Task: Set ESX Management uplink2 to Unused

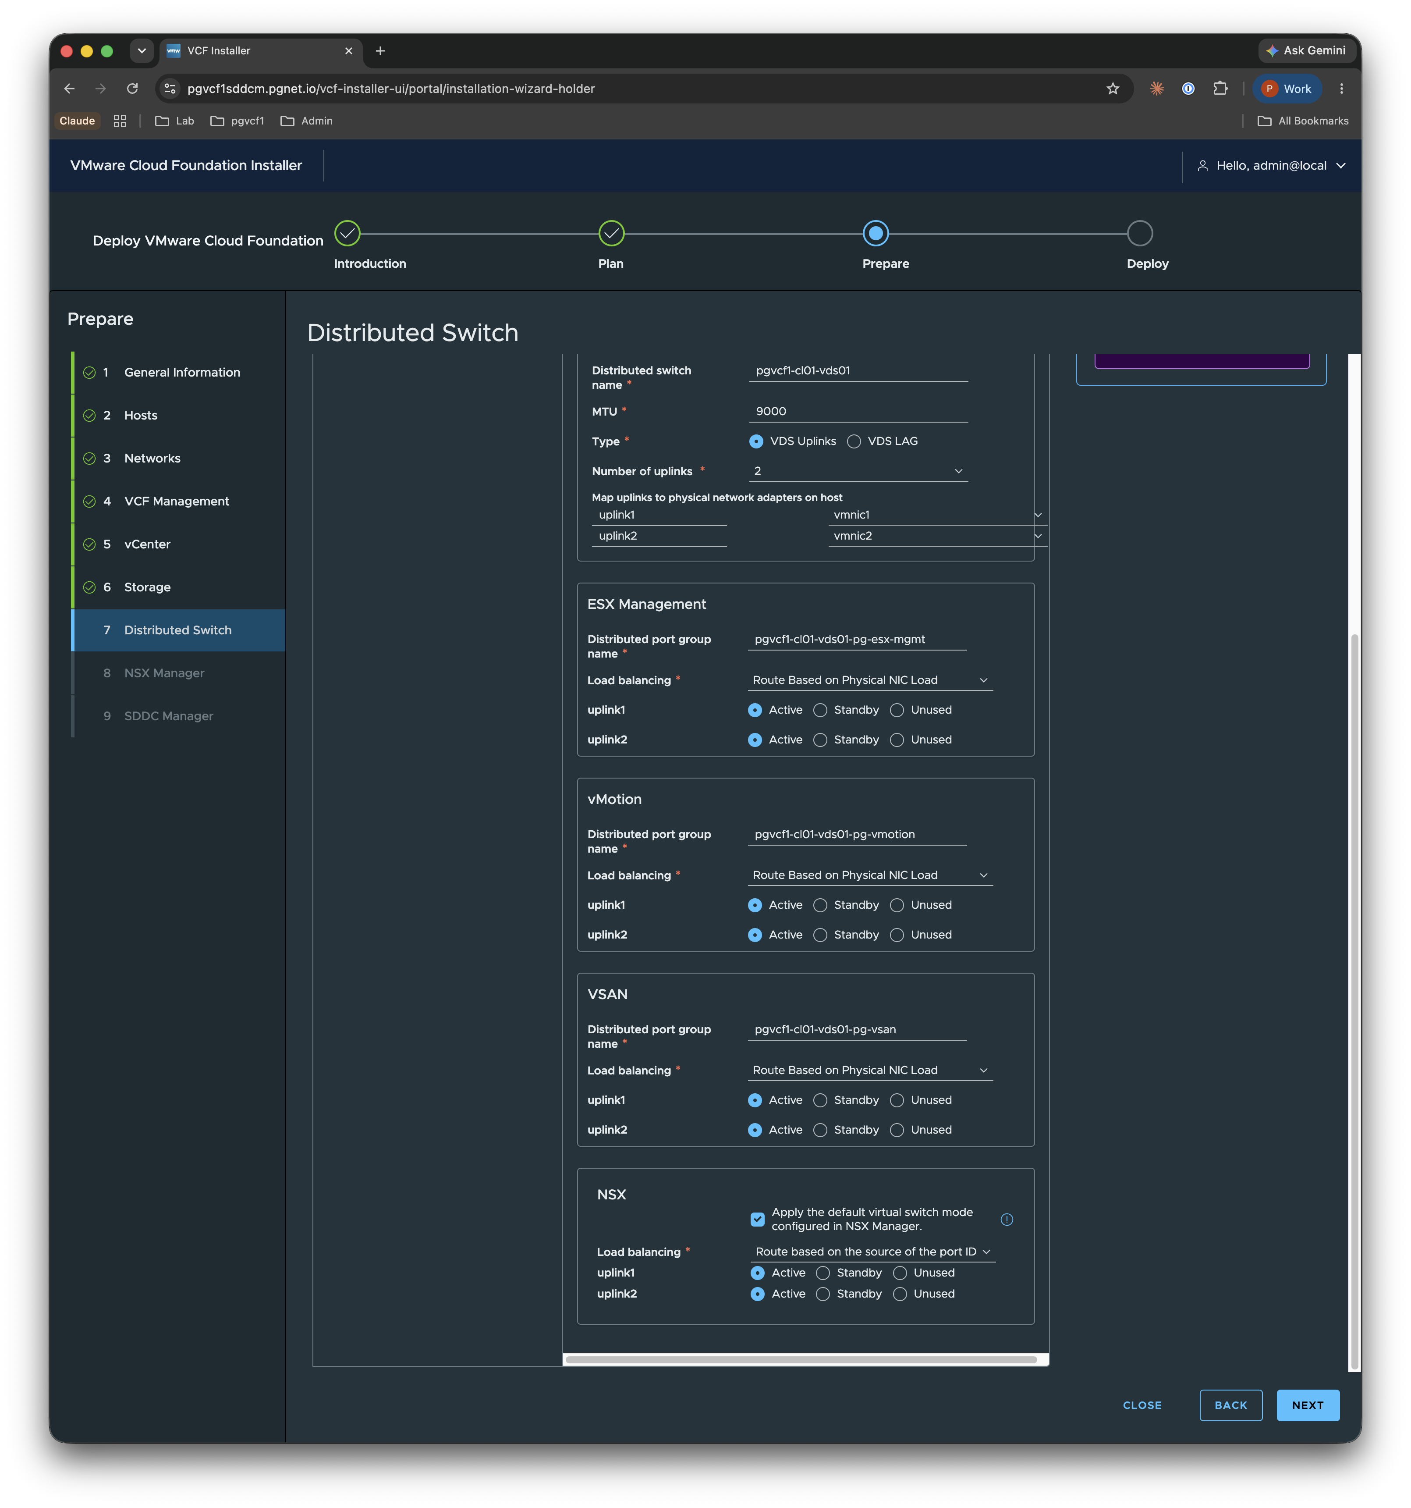Action: tap(897, 740)
